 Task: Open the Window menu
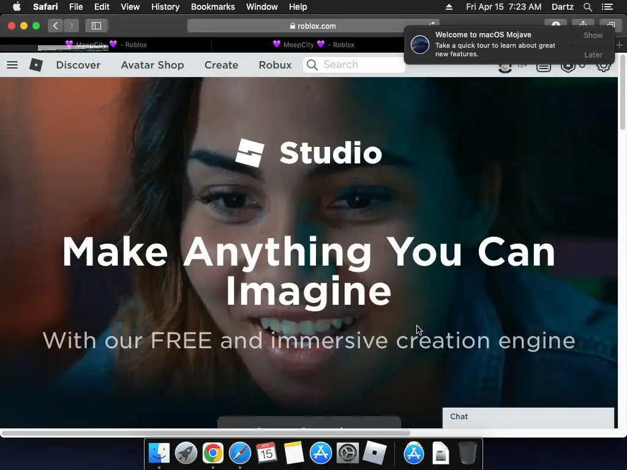coord(262,7)
